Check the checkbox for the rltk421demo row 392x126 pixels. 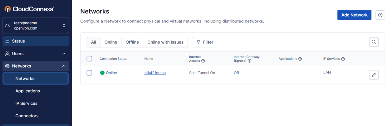[89, 73]
